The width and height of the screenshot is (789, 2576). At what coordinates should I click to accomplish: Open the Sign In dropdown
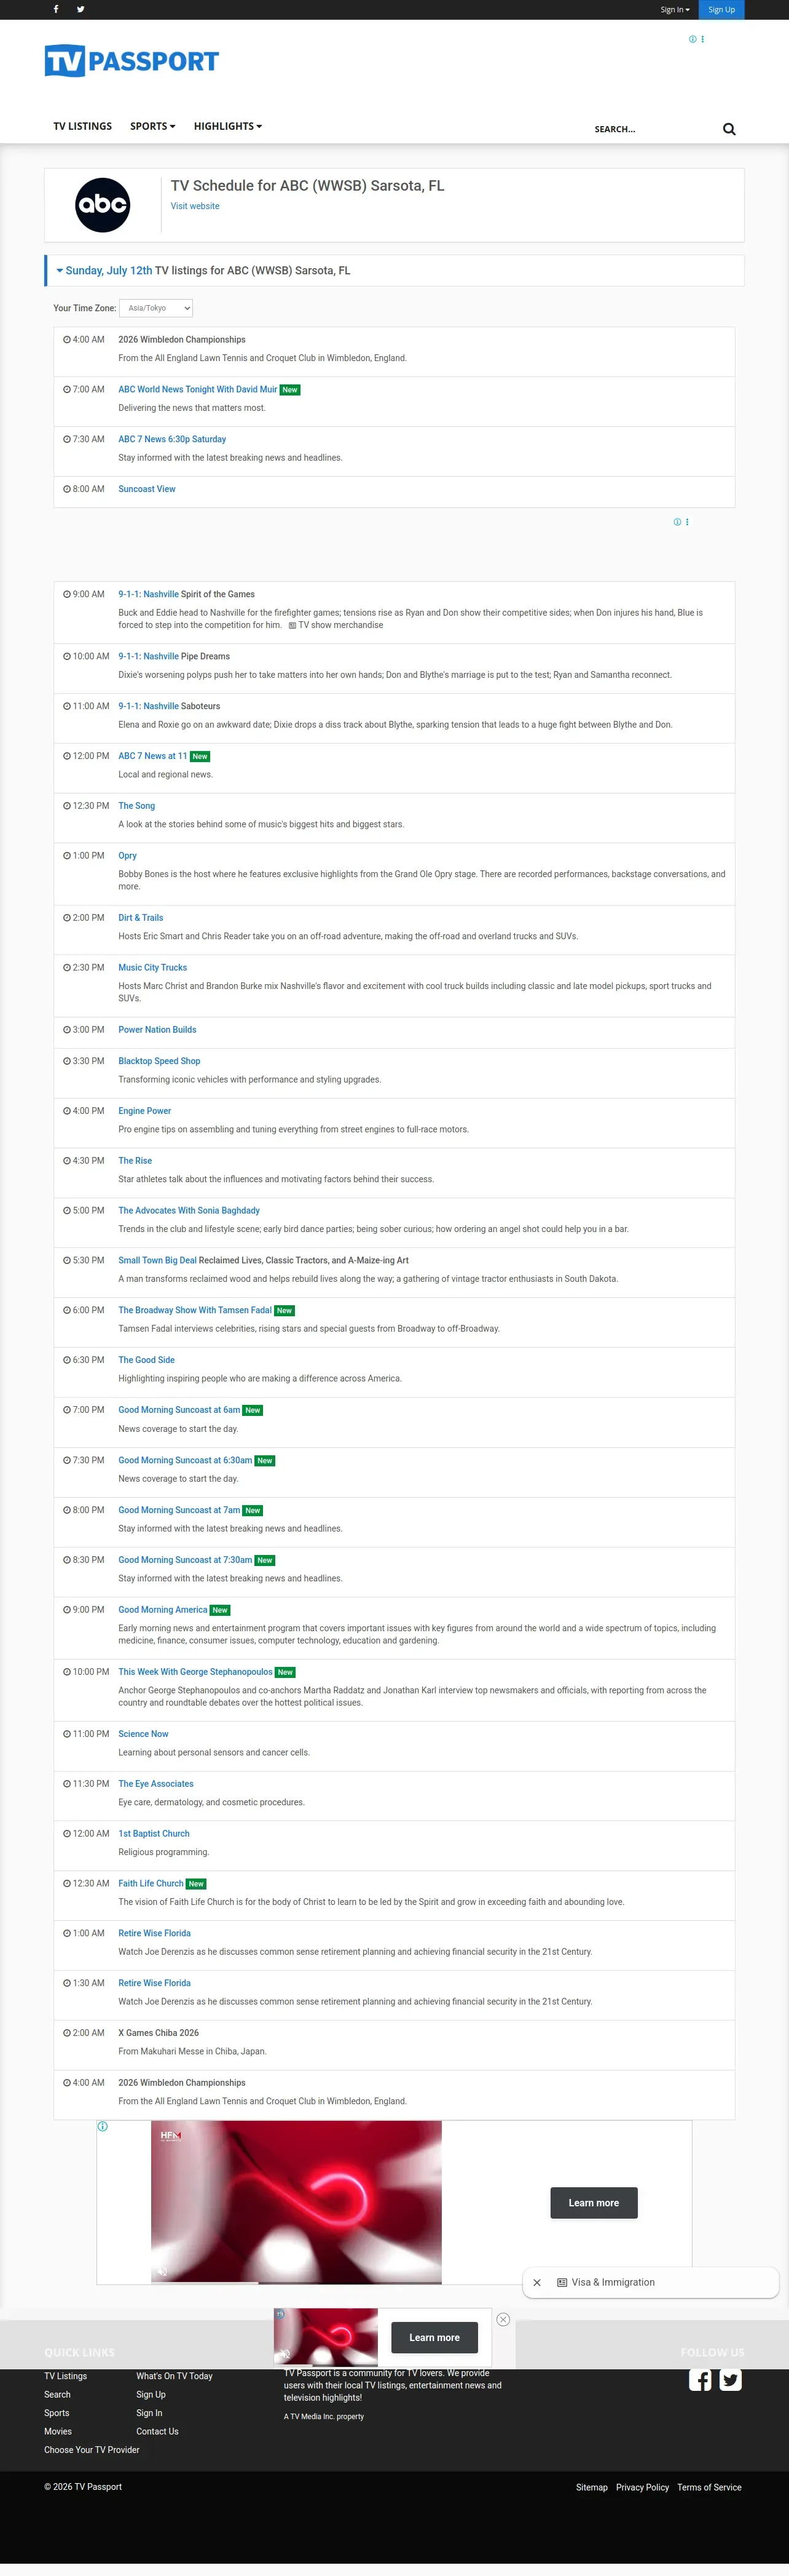click(x=675, y=10)
